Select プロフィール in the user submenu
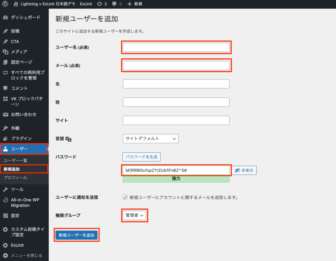 pos(15,177)
